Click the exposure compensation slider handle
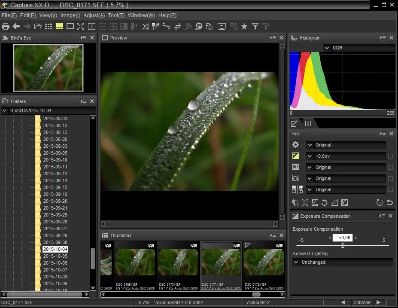The width and height of the screenshot is (398, 308). point(343,245)
